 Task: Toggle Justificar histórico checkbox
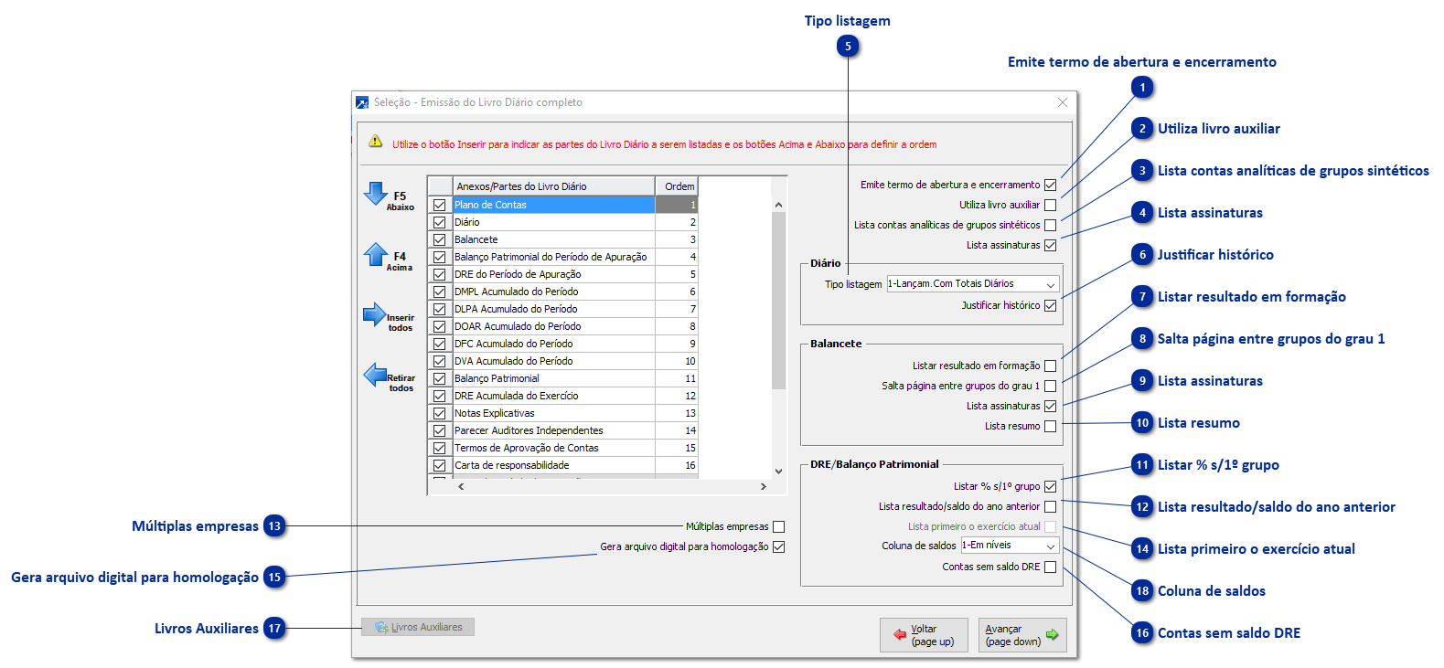click(x=1050, y=305)
